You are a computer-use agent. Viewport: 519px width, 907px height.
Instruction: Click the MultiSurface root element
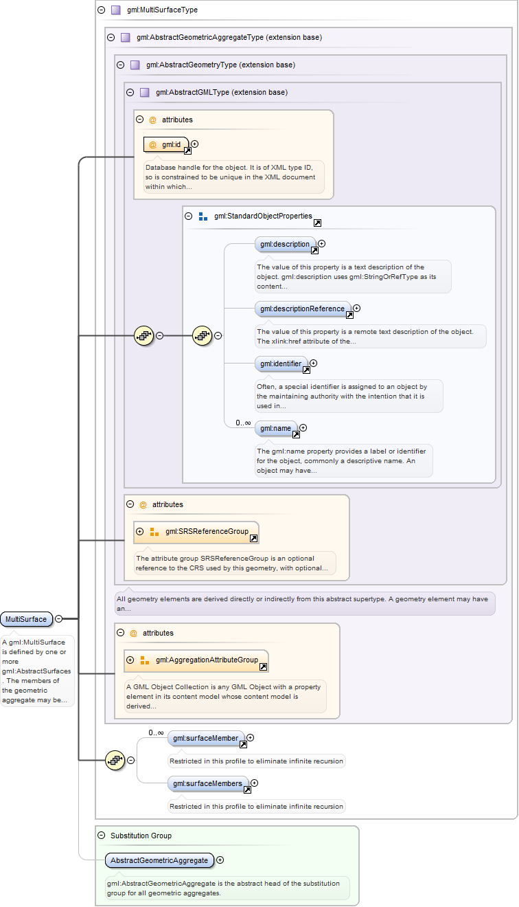pos(26,619)
